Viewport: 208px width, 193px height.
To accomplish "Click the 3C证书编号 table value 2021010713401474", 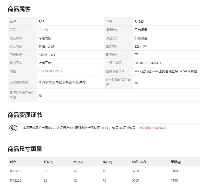I will click(148, 63).
